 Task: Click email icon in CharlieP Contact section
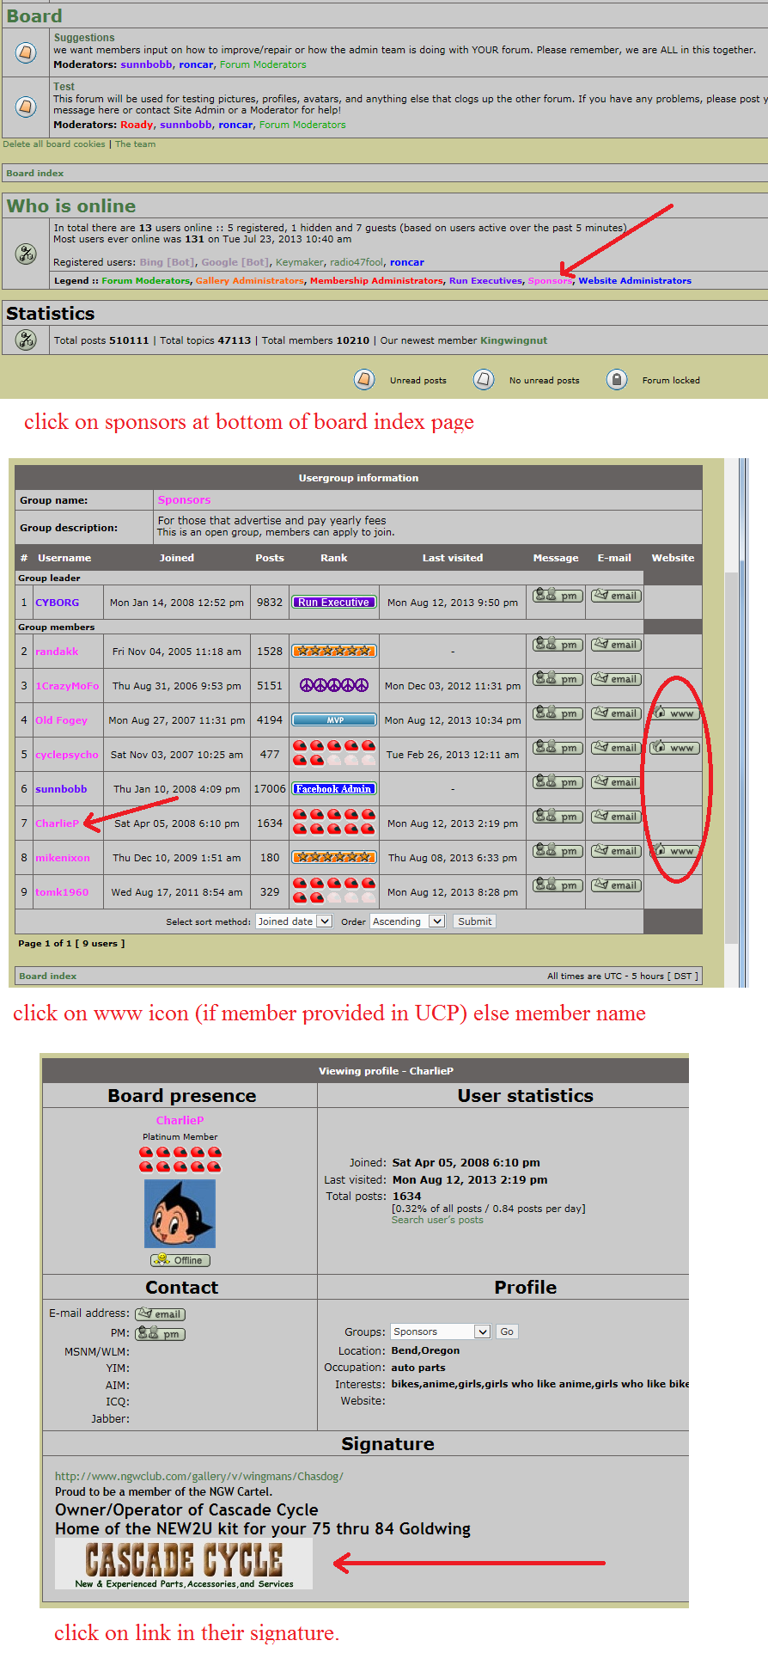point(161,1314)
